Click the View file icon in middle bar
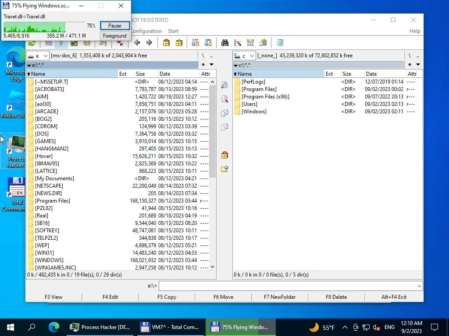 pos(224,85)
